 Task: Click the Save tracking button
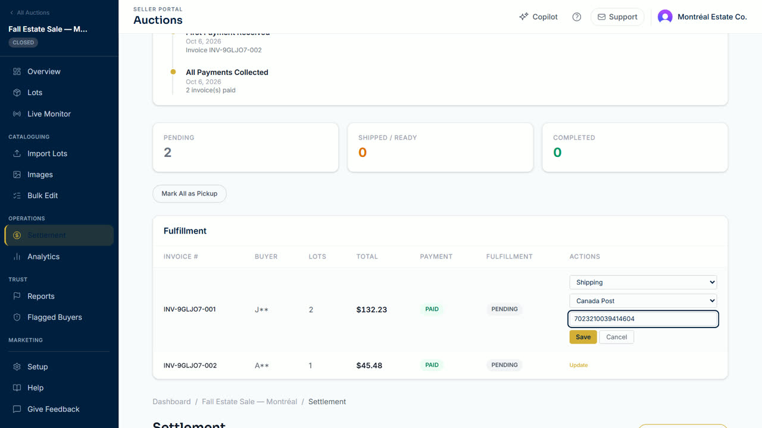tap(583, 337)
